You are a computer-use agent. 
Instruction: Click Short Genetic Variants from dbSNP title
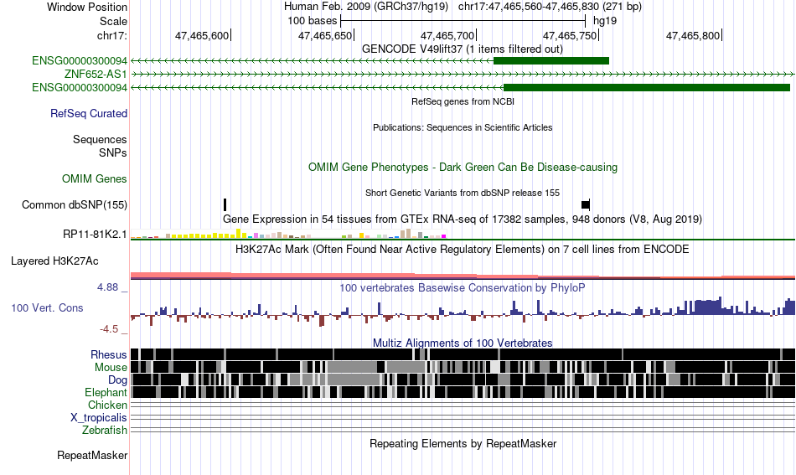point(463,193)
